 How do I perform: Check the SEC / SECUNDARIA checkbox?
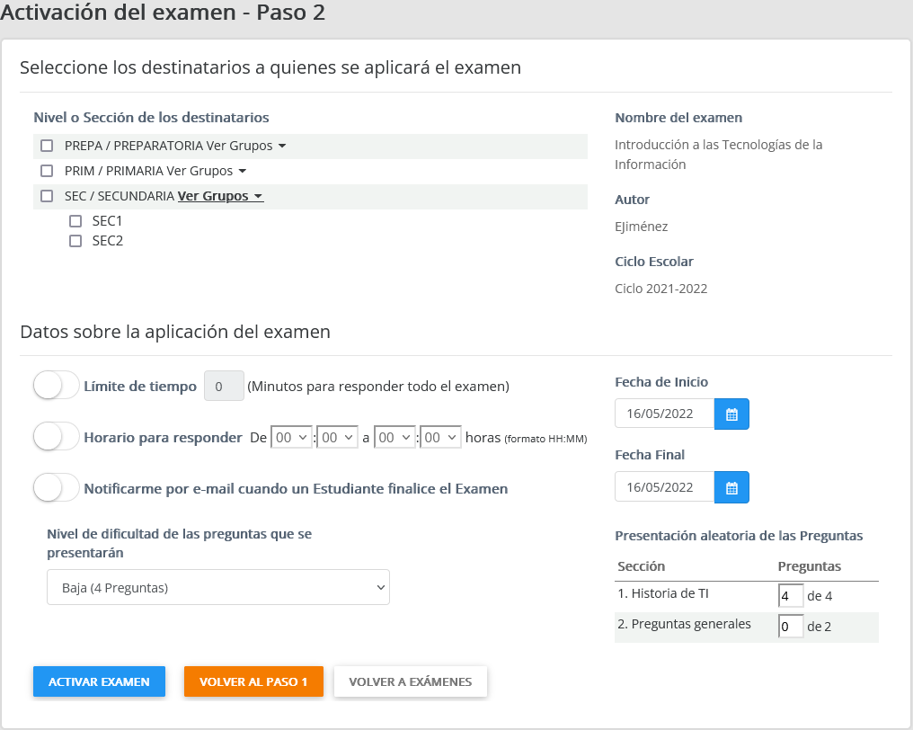pos(48,196)
